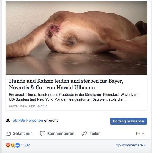Open the article headline about Bayer, Novartis
152x153 pixels.
pos(66,84)
